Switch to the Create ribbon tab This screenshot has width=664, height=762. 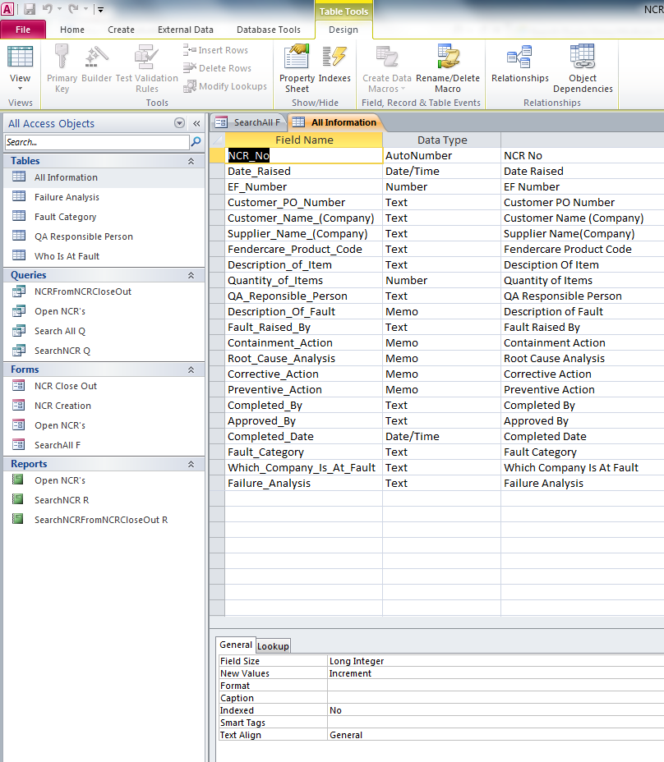[x=121, y=30]
